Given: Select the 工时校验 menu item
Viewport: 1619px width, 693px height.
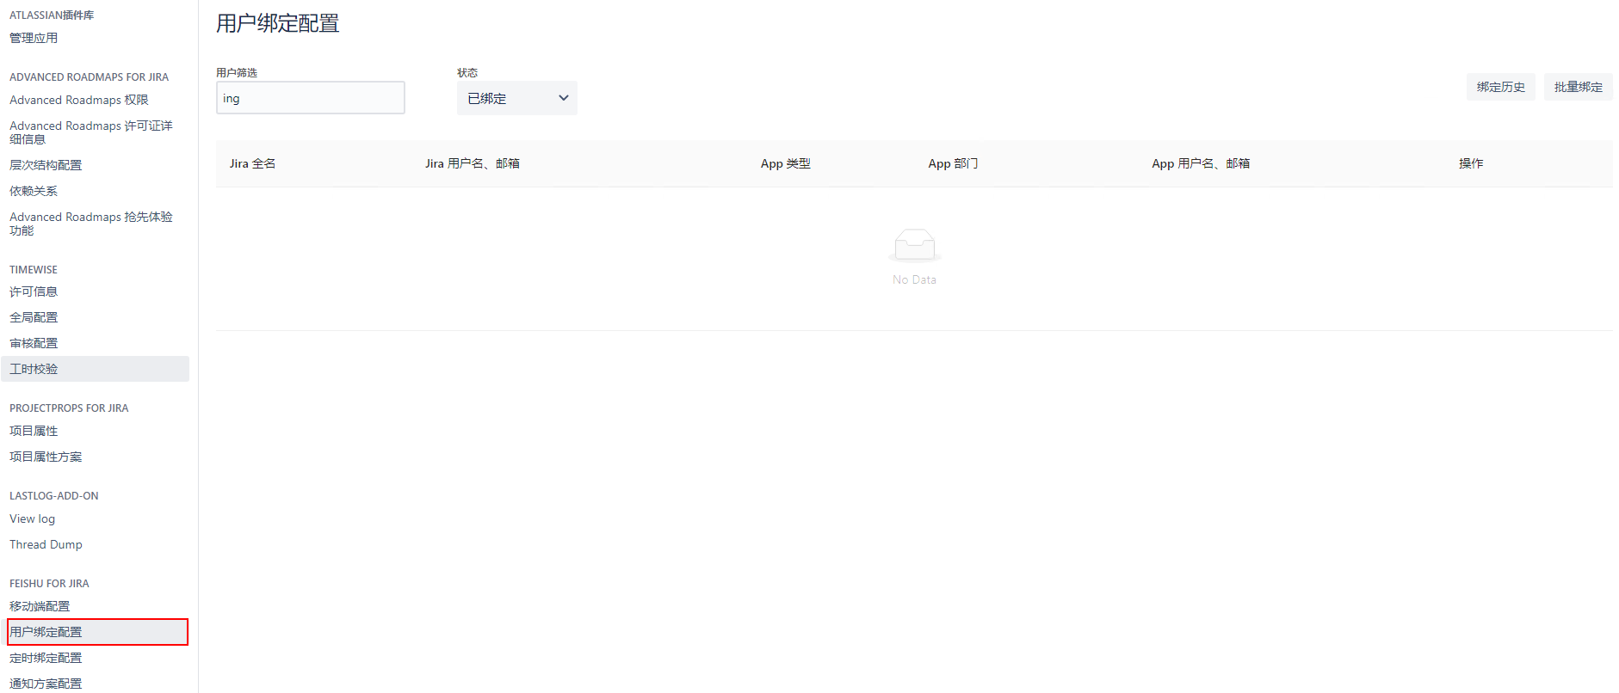Looking at the screenshot, I should (x=34, y=369).
